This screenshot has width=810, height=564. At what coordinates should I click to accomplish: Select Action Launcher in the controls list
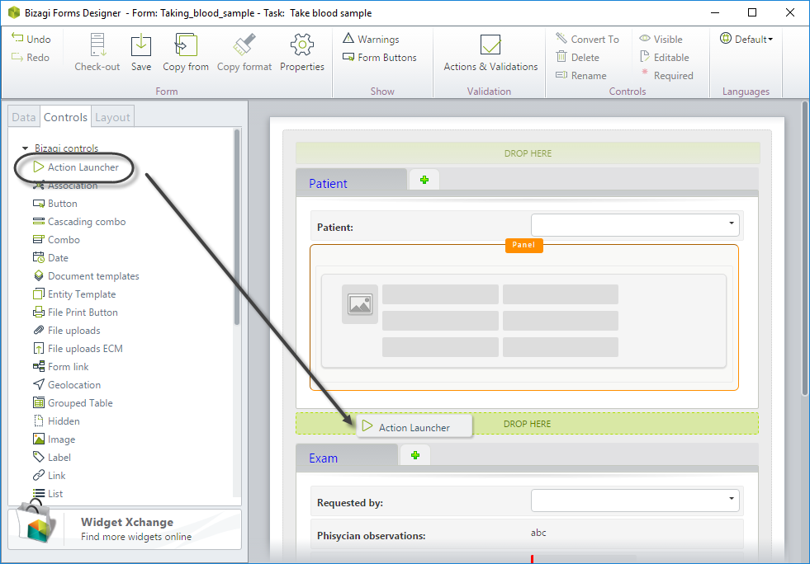(76, 167)
